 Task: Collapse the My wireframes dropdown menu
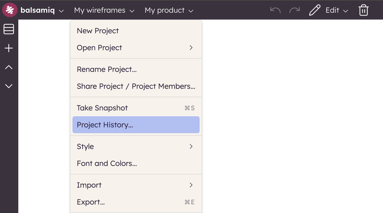click(x=104, y=11)
